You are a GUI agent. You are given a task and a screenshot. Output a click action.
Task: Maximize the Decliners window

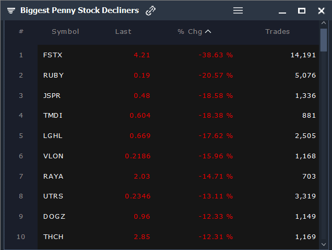coord(302,10)
